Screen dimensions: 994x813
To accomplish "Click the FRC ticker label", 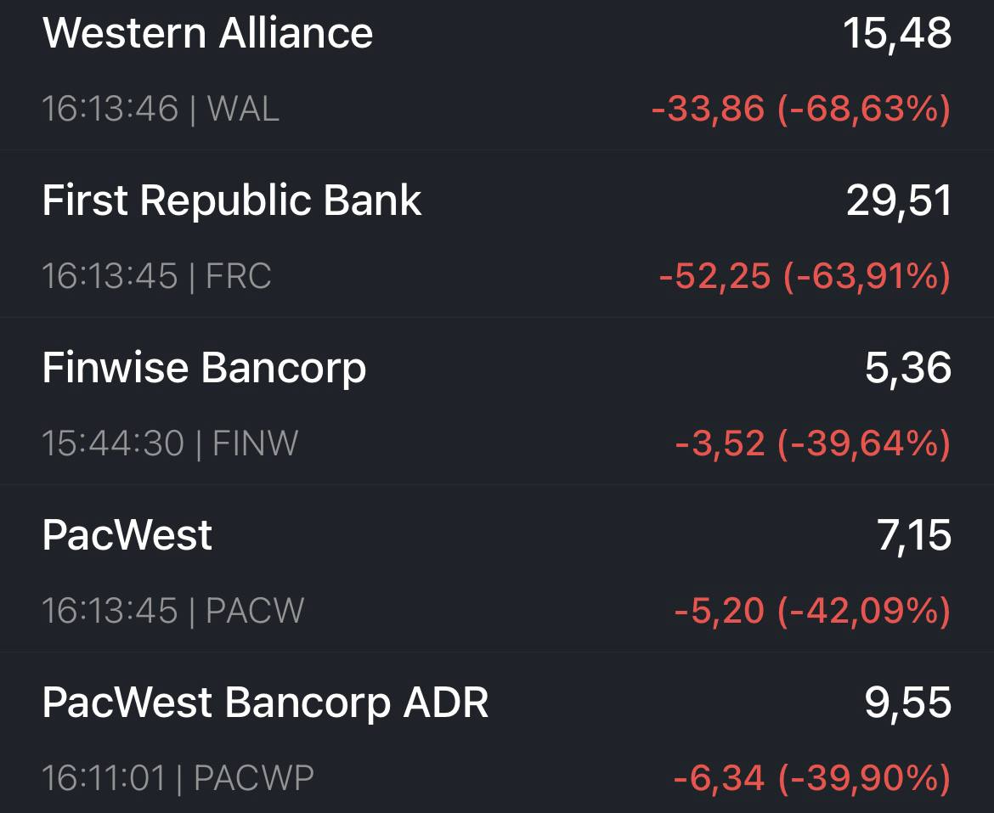I will coord(239,275).
